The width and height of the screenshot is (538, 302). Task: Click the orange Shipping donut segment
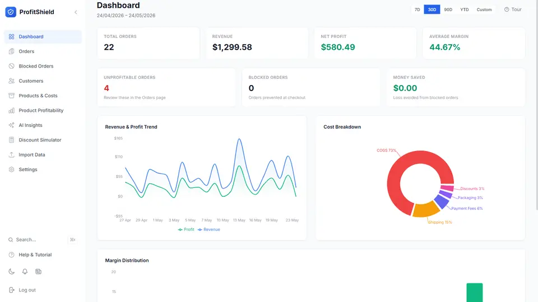click(425, 210)
